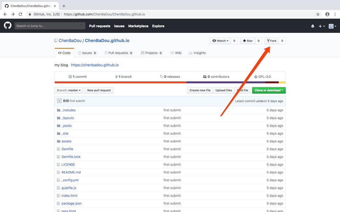Image resolution: width=340 pixels, height=212 pixels.
Task: Click the commit author avatar icon
Action: [x=60, y=101]
